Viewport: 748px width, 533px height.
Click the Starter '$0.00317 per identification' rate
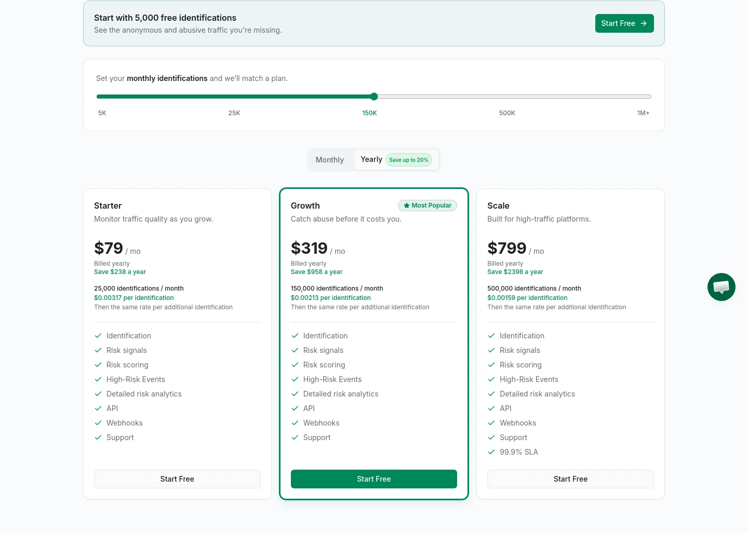[134, 298]
